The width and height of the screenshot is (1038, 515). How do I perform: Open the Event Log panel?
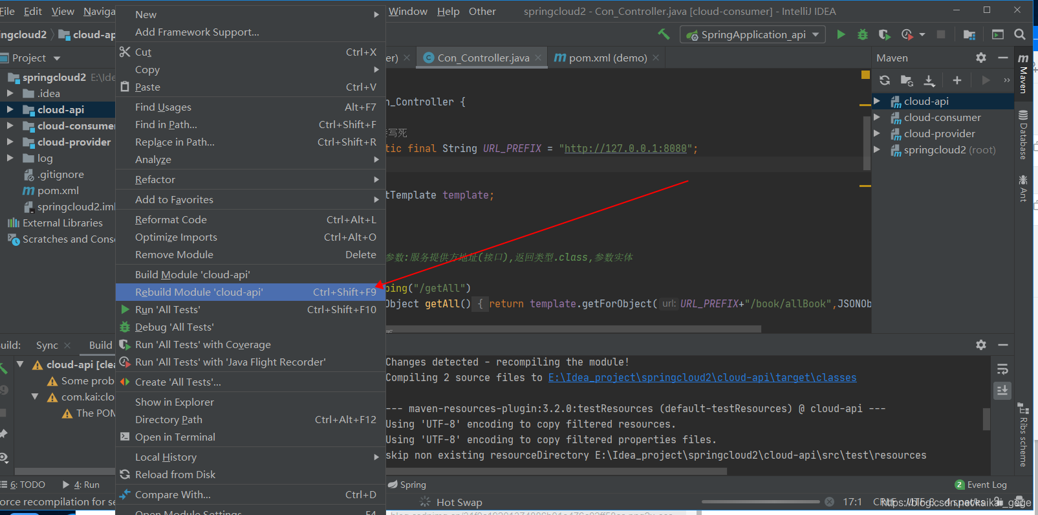point(980,485)
